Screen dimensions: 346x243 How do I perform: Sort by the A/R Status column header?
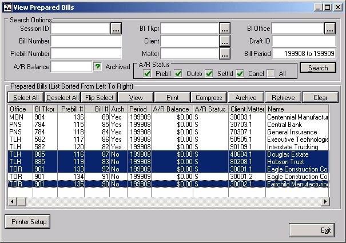pyautogui.click(x=210, y=109)
